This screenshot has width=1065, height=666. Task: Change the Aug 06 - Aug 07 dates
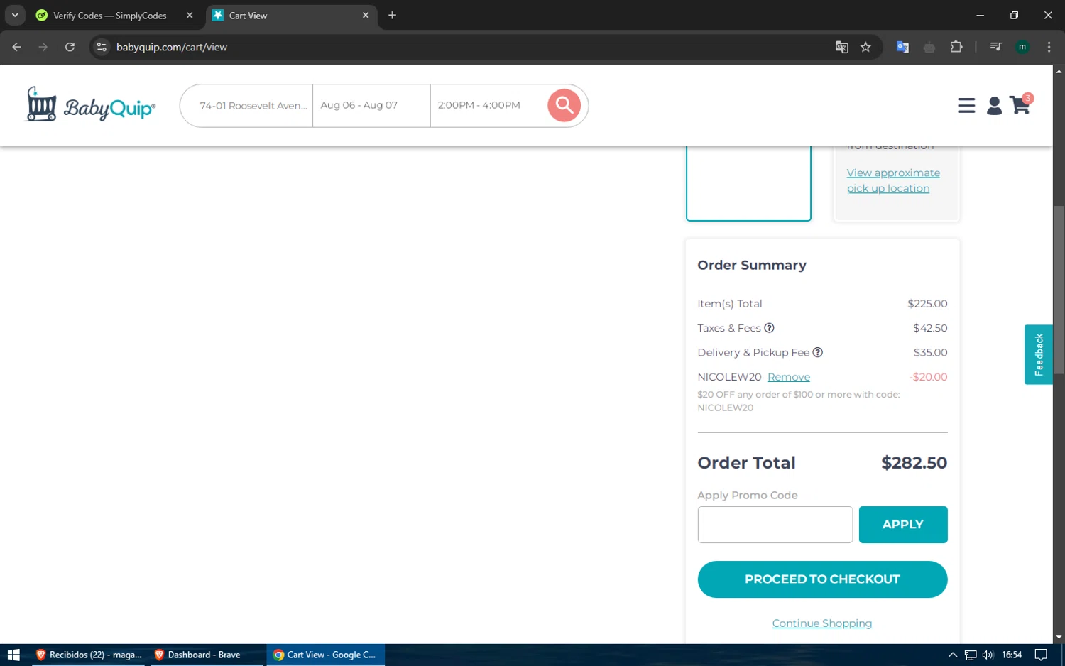tap(371, 105)
